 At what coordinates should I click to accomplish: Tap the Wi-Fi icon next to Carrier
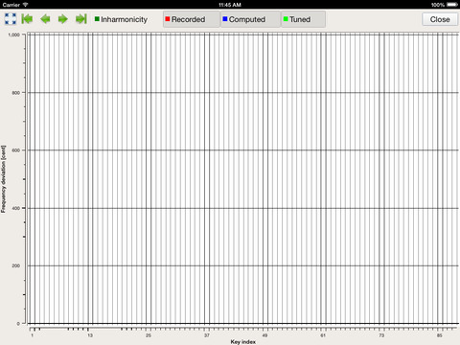(25, 5)
